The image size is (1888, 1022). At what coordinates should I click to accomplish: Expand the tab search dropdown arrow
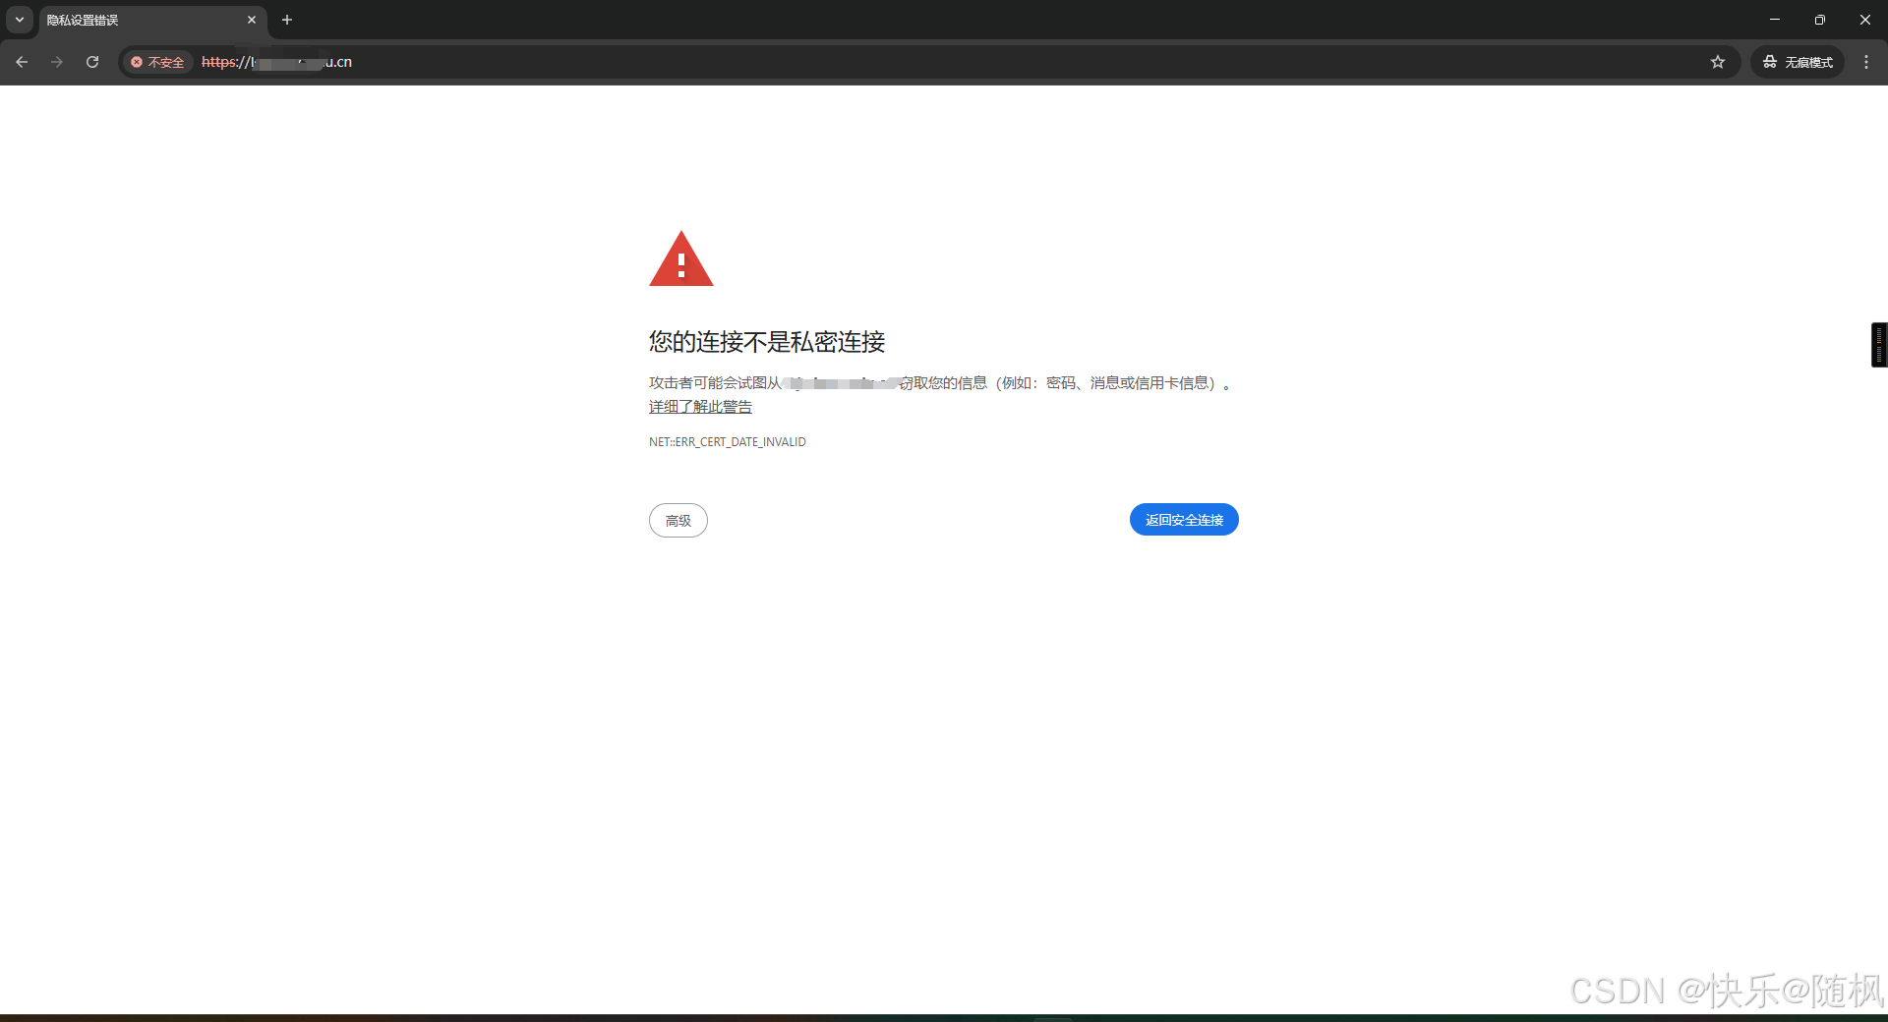tap(20, 20)
